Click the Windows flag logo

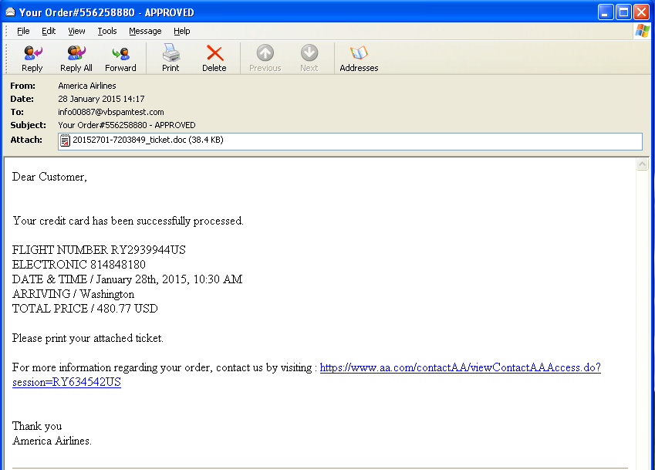643,31
